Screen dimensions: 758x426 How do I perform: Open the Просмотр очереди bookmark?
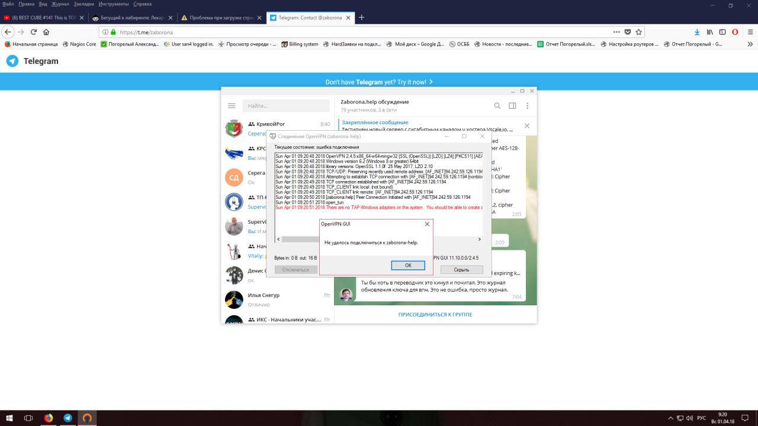coord(247,44)
